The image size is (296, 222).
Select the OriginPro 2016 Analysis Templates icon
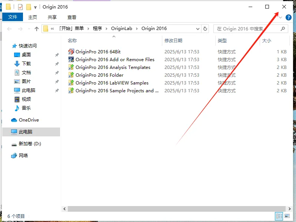click(71, 67)
